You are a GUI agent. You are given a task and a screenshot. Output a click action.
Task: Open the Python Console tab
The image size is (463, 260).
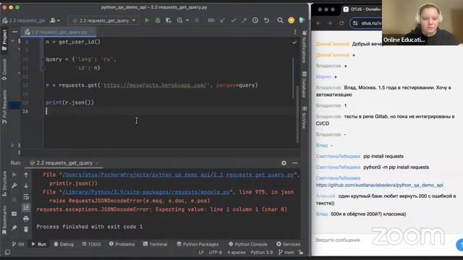(x=247, y=244)
